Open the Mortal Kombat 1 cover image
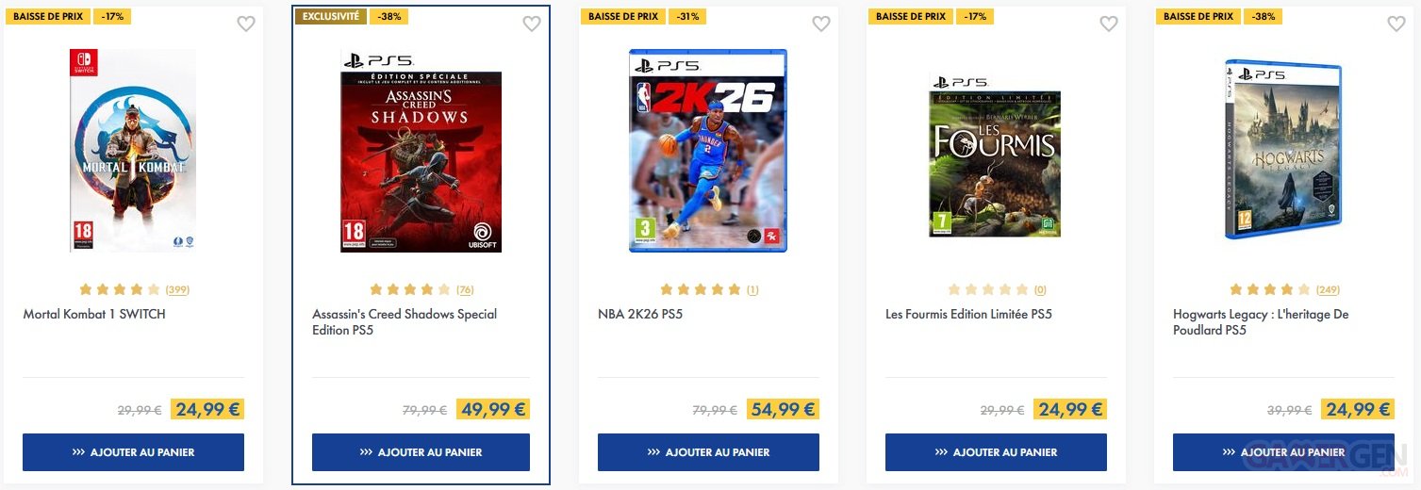The height and width of the screenshot is (490, 1421). tap(133, 151)
